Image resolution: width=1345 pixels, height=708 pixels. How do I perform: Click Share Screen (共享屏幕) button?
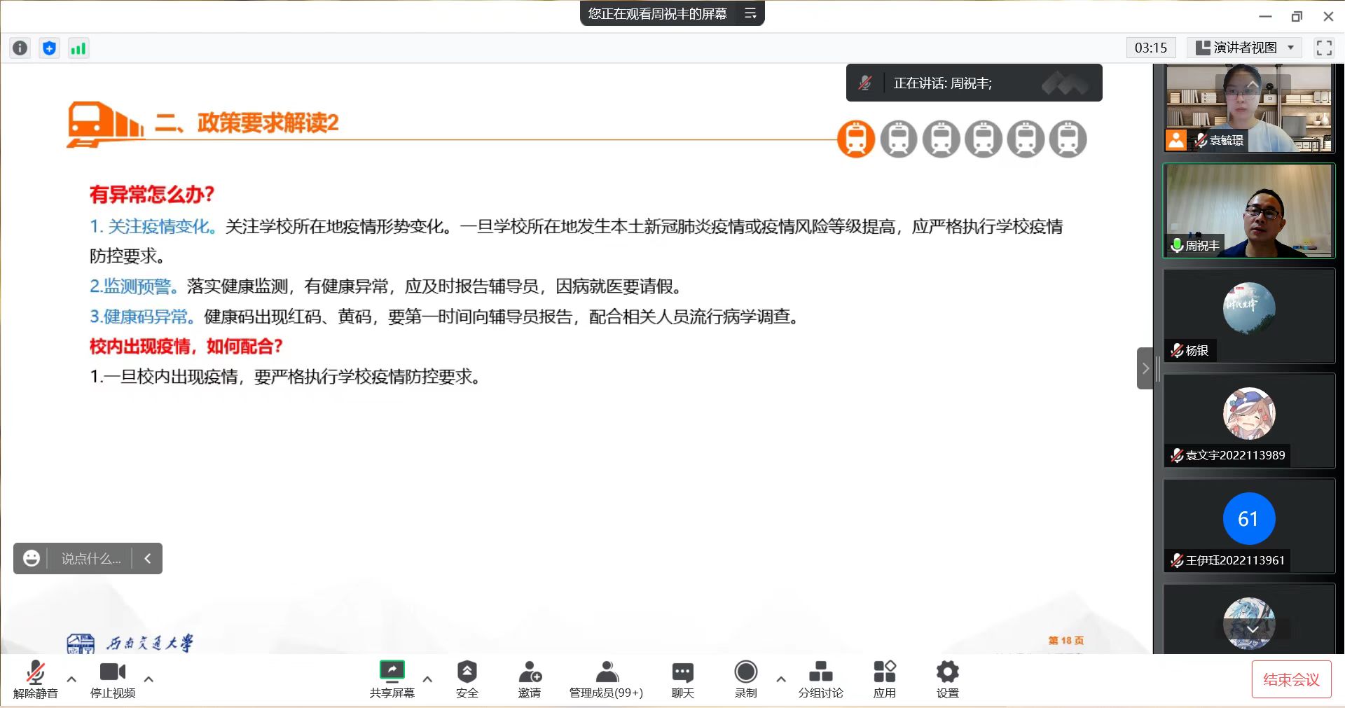click(392, 679)
